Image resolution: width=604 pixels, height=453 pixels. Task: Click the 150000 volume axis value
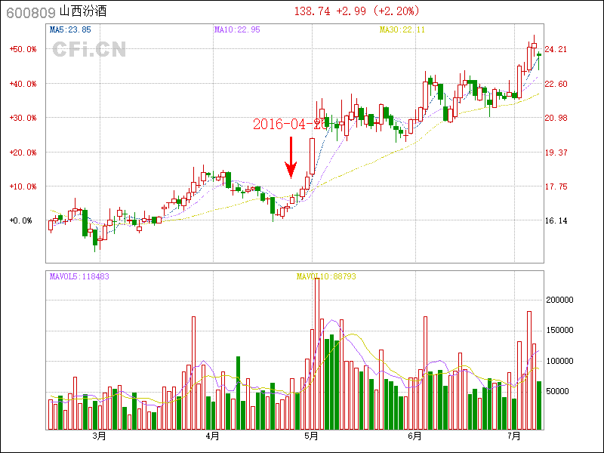(x=559, y=330)
